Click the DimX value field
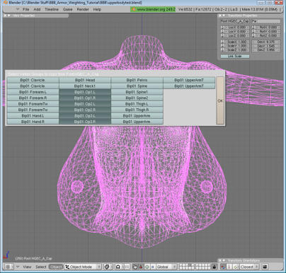This screenshot has width=286, height=273. click(x=266, y=42)
